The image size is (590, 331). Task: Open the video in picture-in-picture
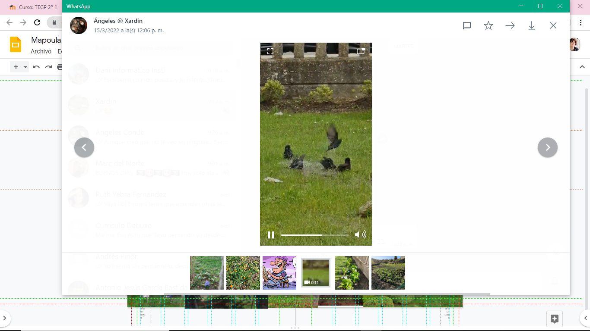[361, 51]
